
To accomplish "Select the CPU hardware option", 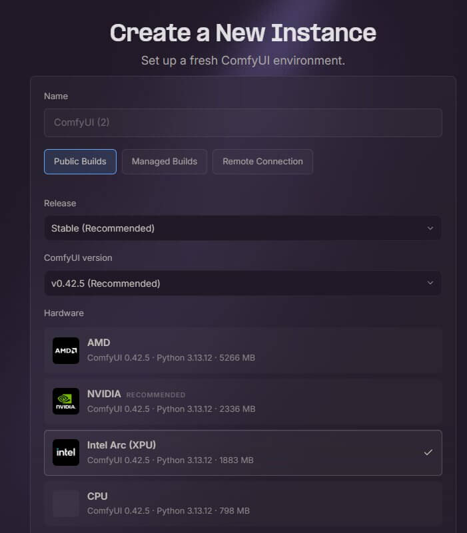I will click(243, 504).
